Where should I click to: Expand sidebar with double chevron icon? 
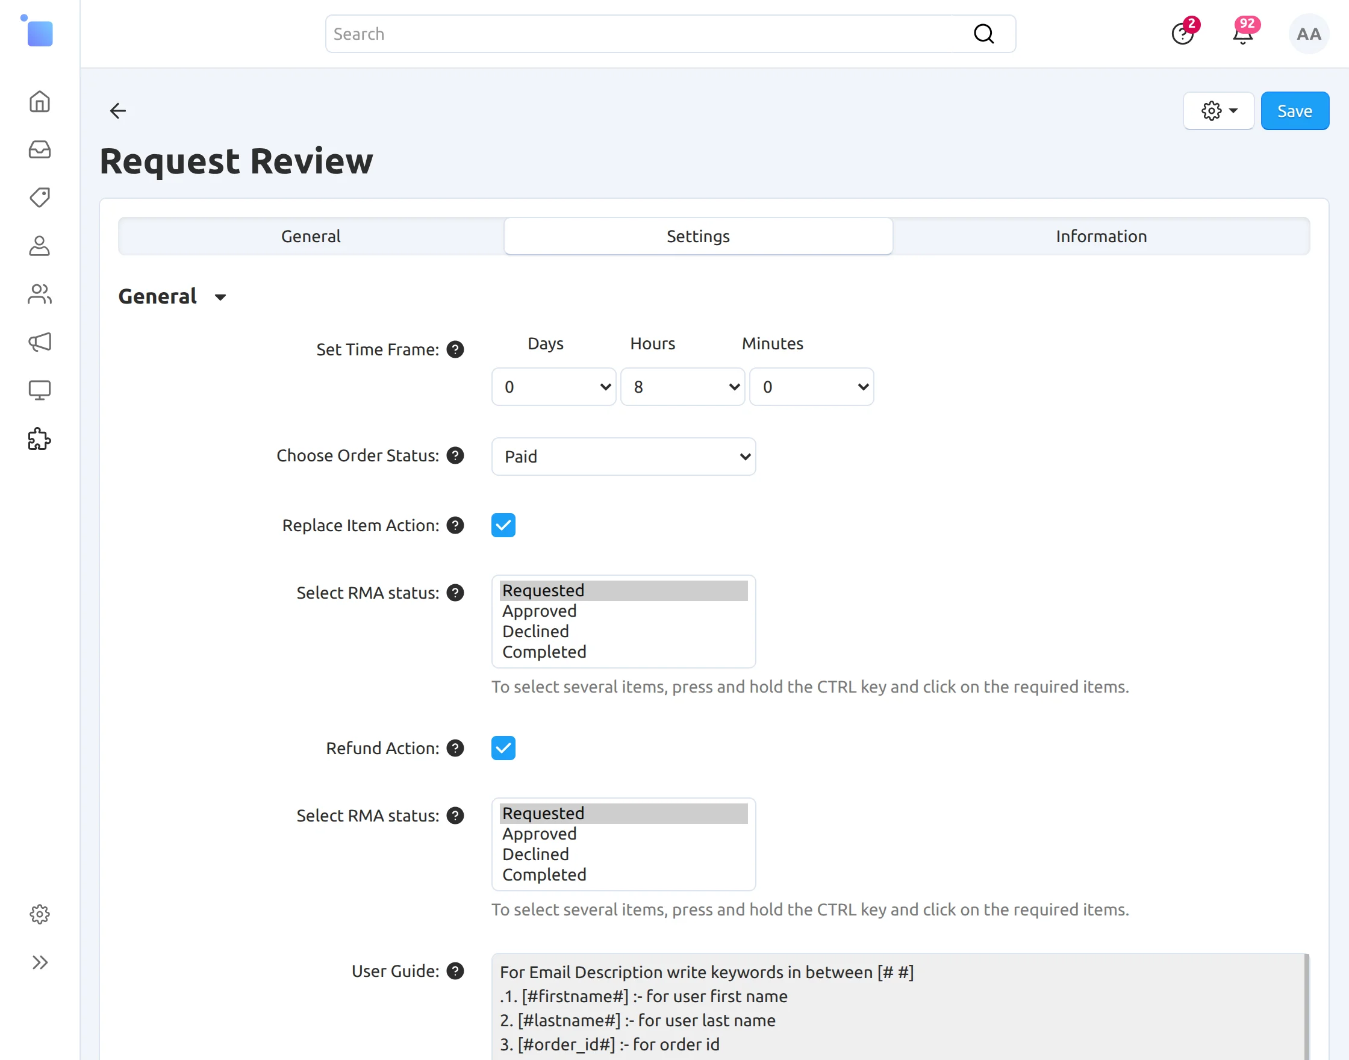(40, 962)
